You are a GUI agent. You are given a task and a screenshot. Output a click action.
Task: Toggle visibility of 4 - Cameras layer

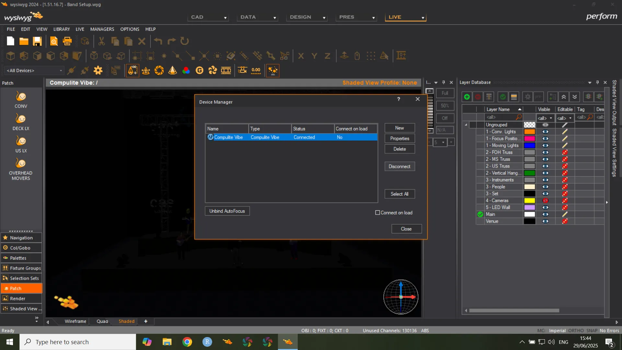(546, 201)
